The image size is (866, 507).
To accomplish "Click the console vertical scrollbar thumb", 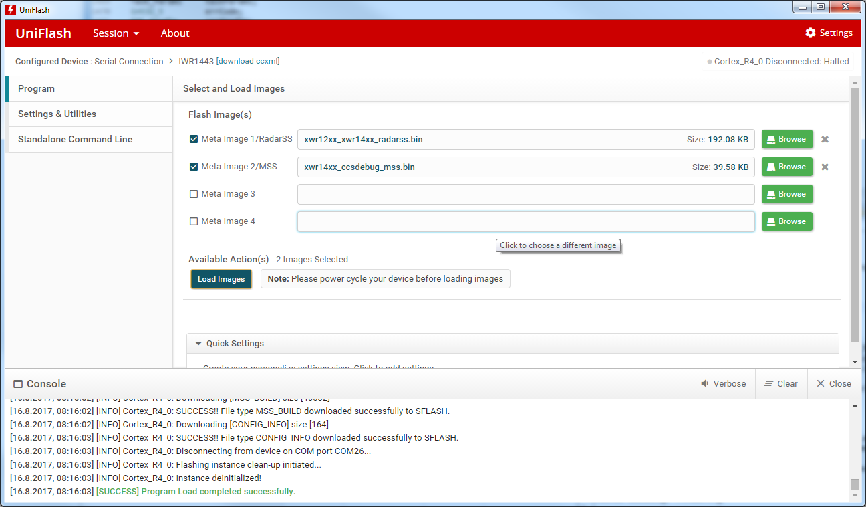I will tap(855, 484).
